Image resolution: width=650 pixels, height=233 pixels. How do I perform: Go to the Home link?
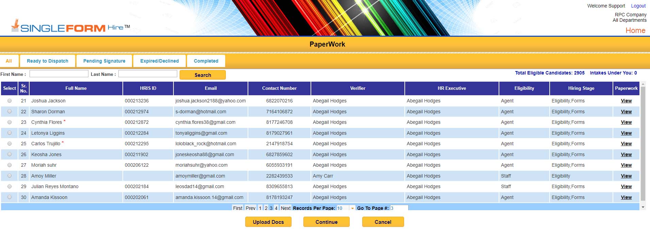(x=635, y=30)
